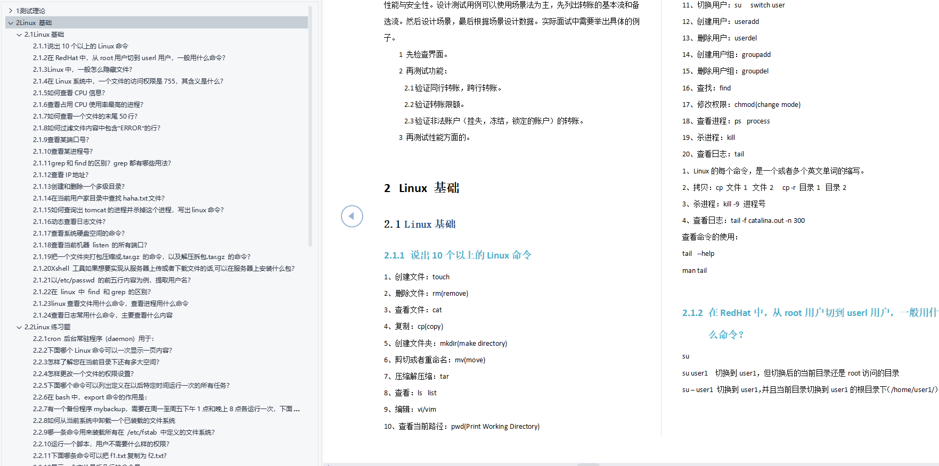Click the line 压缩解压缩: tar

[416, 376]
